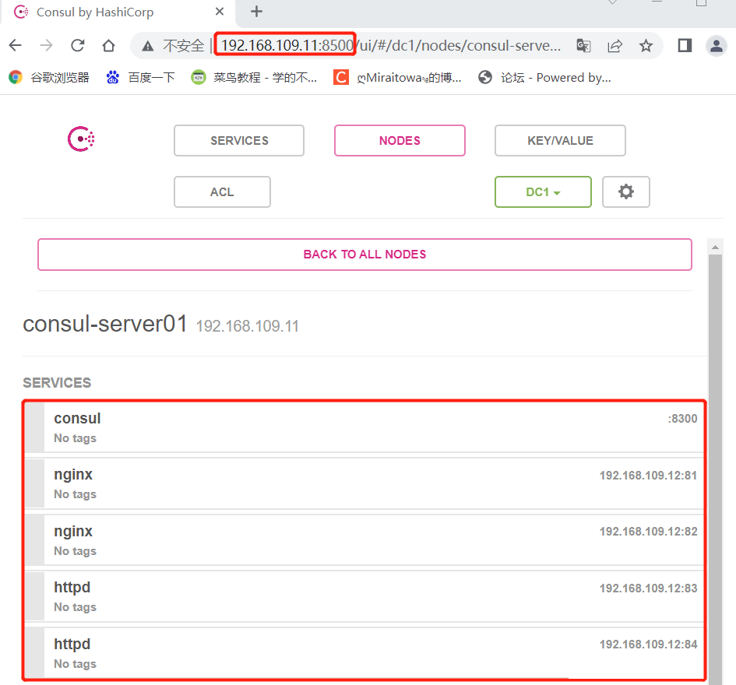Click the share page icon
Viewport: 736px width, 685px height.
coord(615,45)
